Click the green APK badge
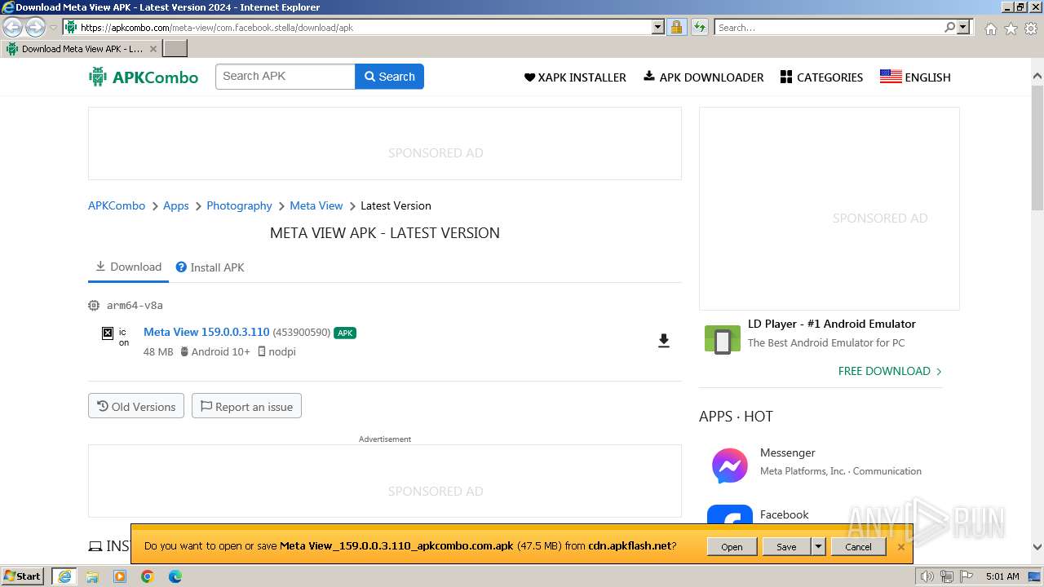 pos(345,333)
